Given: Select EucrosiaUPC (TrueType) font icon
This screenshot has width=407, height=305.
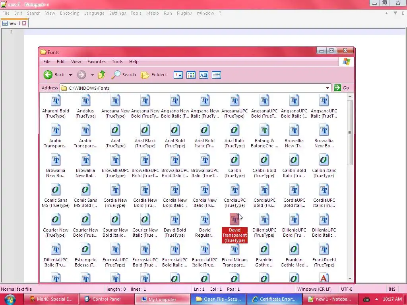Looking at the screenshot, I should (115, 249).
